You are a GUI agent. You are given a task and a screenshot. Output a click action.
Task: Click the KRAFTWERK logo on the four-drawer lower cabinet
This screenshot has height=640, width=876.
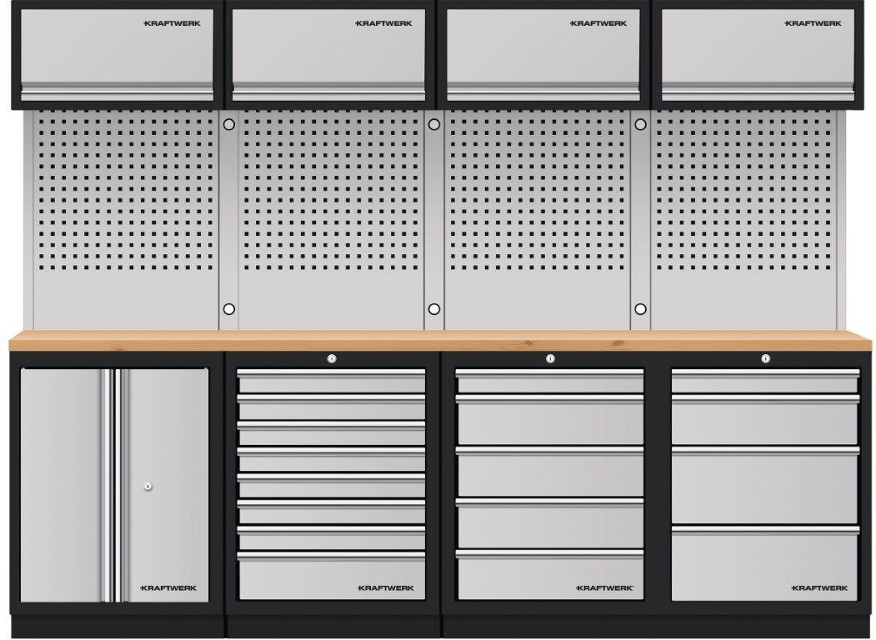coord(819,587)
